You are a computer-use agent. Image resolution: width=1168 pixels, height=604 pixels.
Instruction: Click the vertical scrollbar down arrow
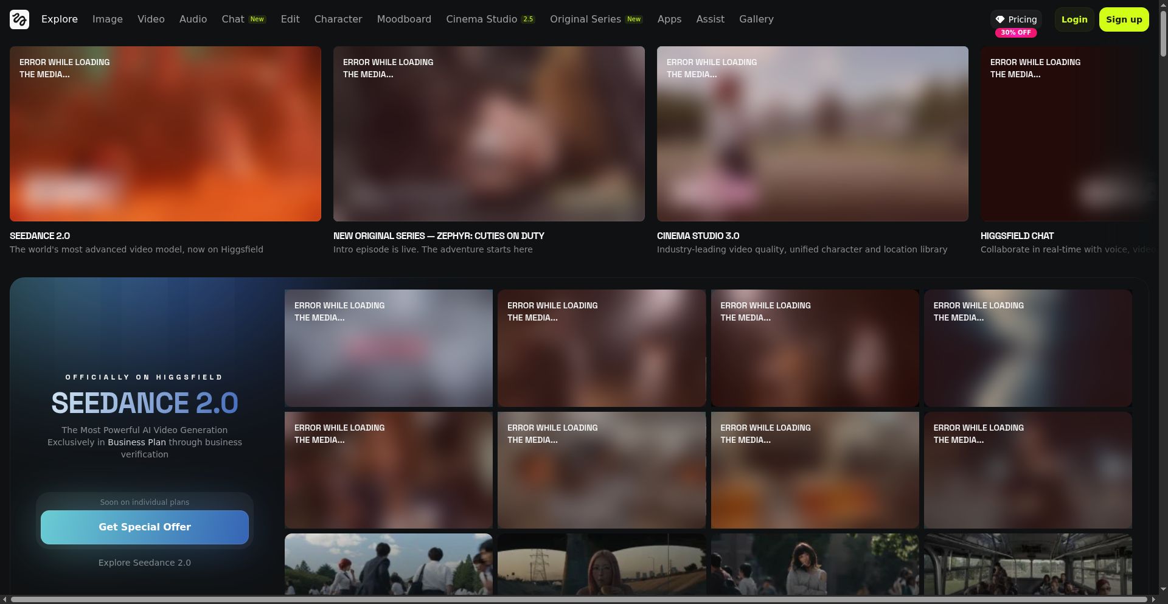pyautogui.click(x=1163, y=589)
